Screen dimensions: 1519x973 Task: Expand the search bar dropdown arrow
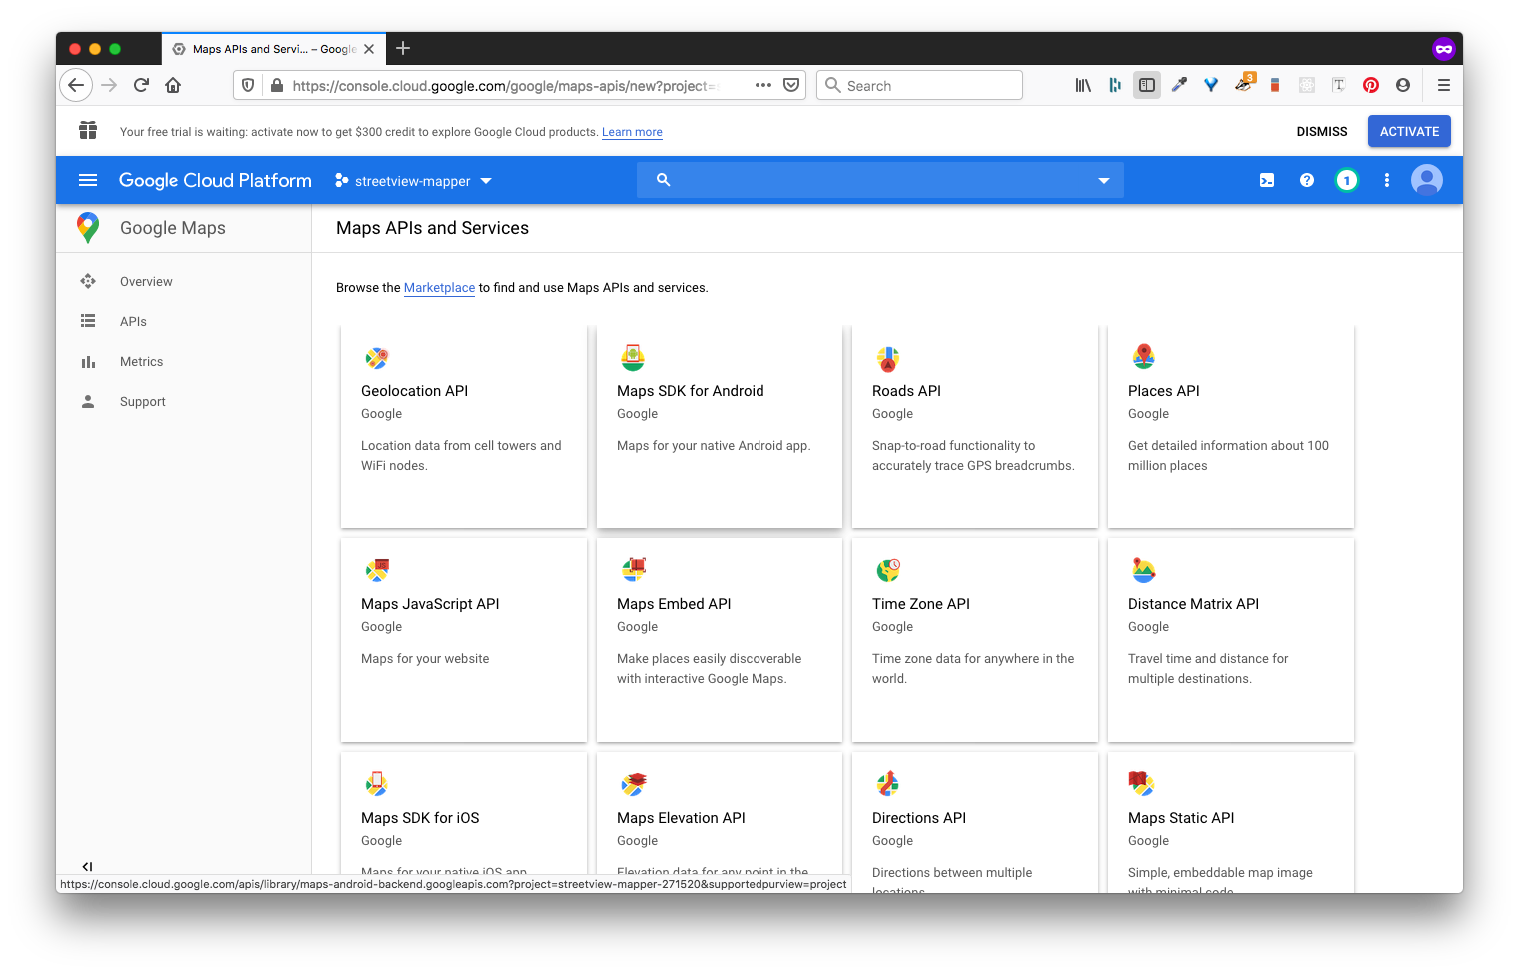click(x=1103, y=181)
